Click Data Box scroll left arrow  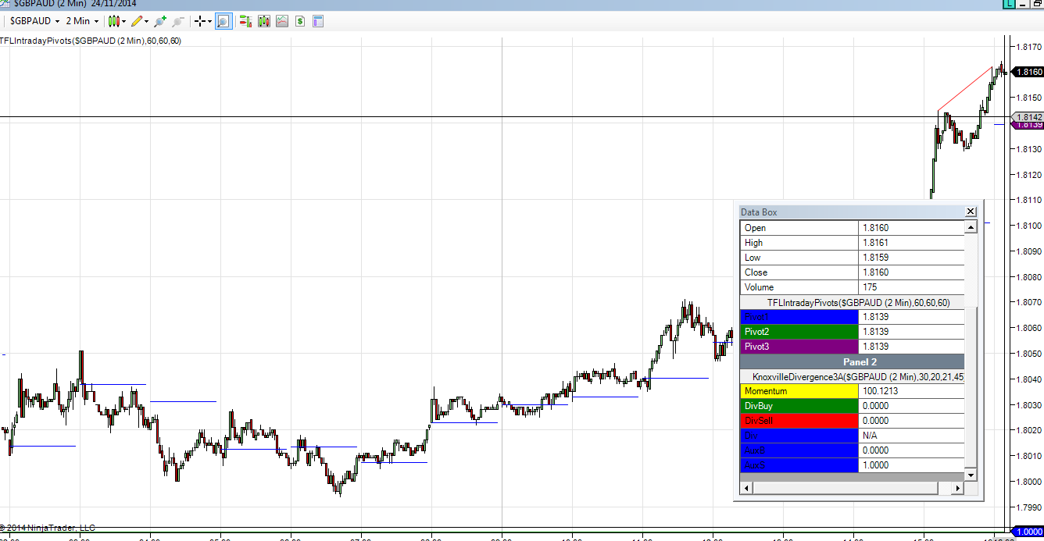(x=746, y=488)
